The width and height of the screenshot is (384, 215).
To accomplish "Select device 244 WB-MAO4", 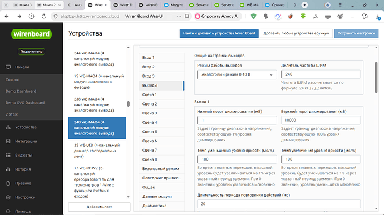I will tap(97, 59).
